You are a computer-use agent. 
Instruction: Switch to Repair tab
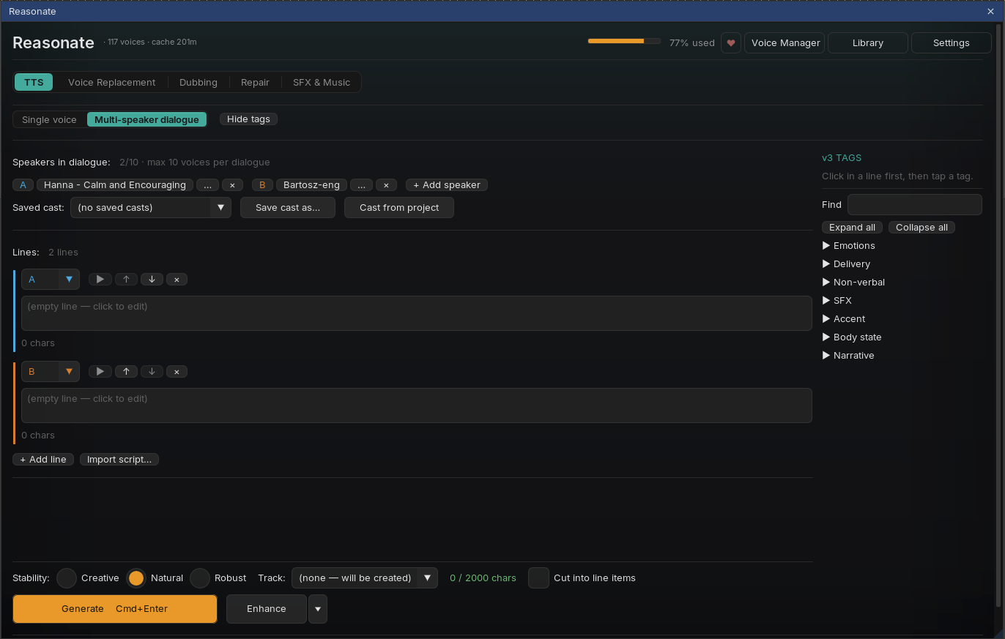point(255,83)
